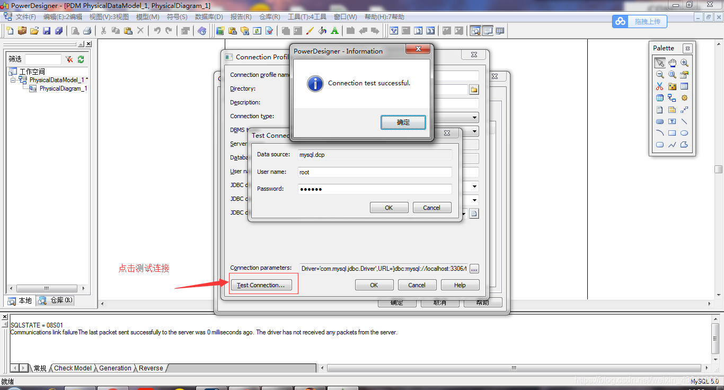Confirm the Information dialog with 确定
724x390 pixels.
[403, 122]
